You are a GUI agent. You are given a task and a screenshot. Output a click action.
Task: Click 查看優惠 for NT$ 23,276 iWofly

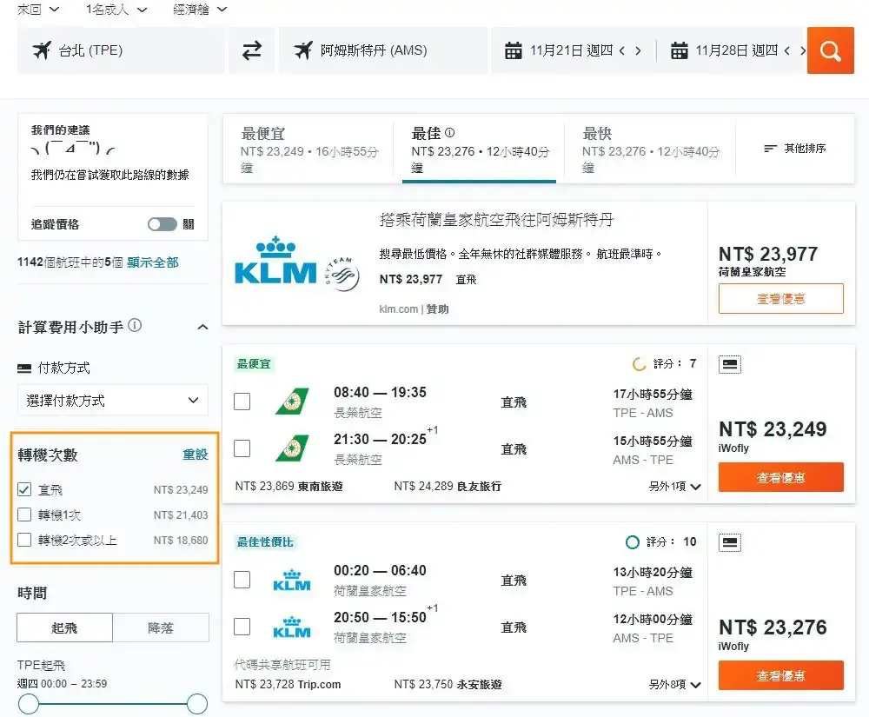click(781, 675)
